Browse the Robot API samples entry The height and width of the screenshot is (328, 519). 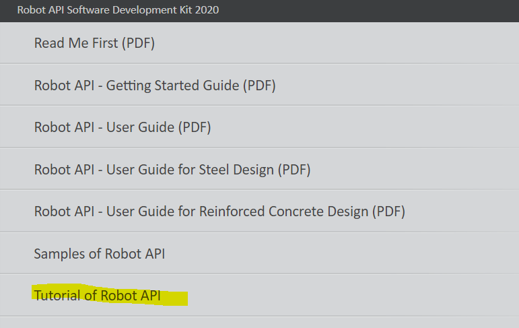100,254
